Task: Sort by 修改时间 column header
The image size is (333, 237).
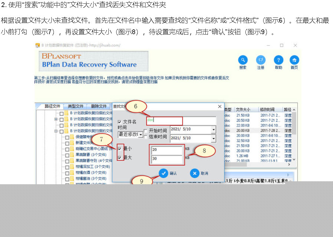Action: tap(271, 110)
